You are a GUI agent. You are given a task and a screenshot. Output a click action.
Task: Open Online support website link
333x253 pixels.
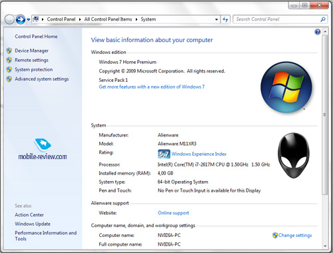[173, 213]
